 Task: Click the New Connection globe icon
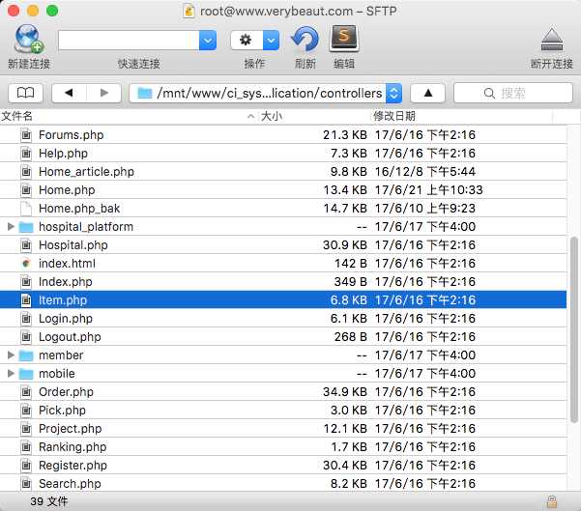point(29,40)
